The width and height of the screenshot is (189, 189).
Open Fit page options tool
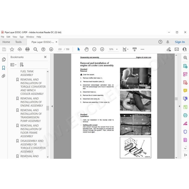[124, 49]
